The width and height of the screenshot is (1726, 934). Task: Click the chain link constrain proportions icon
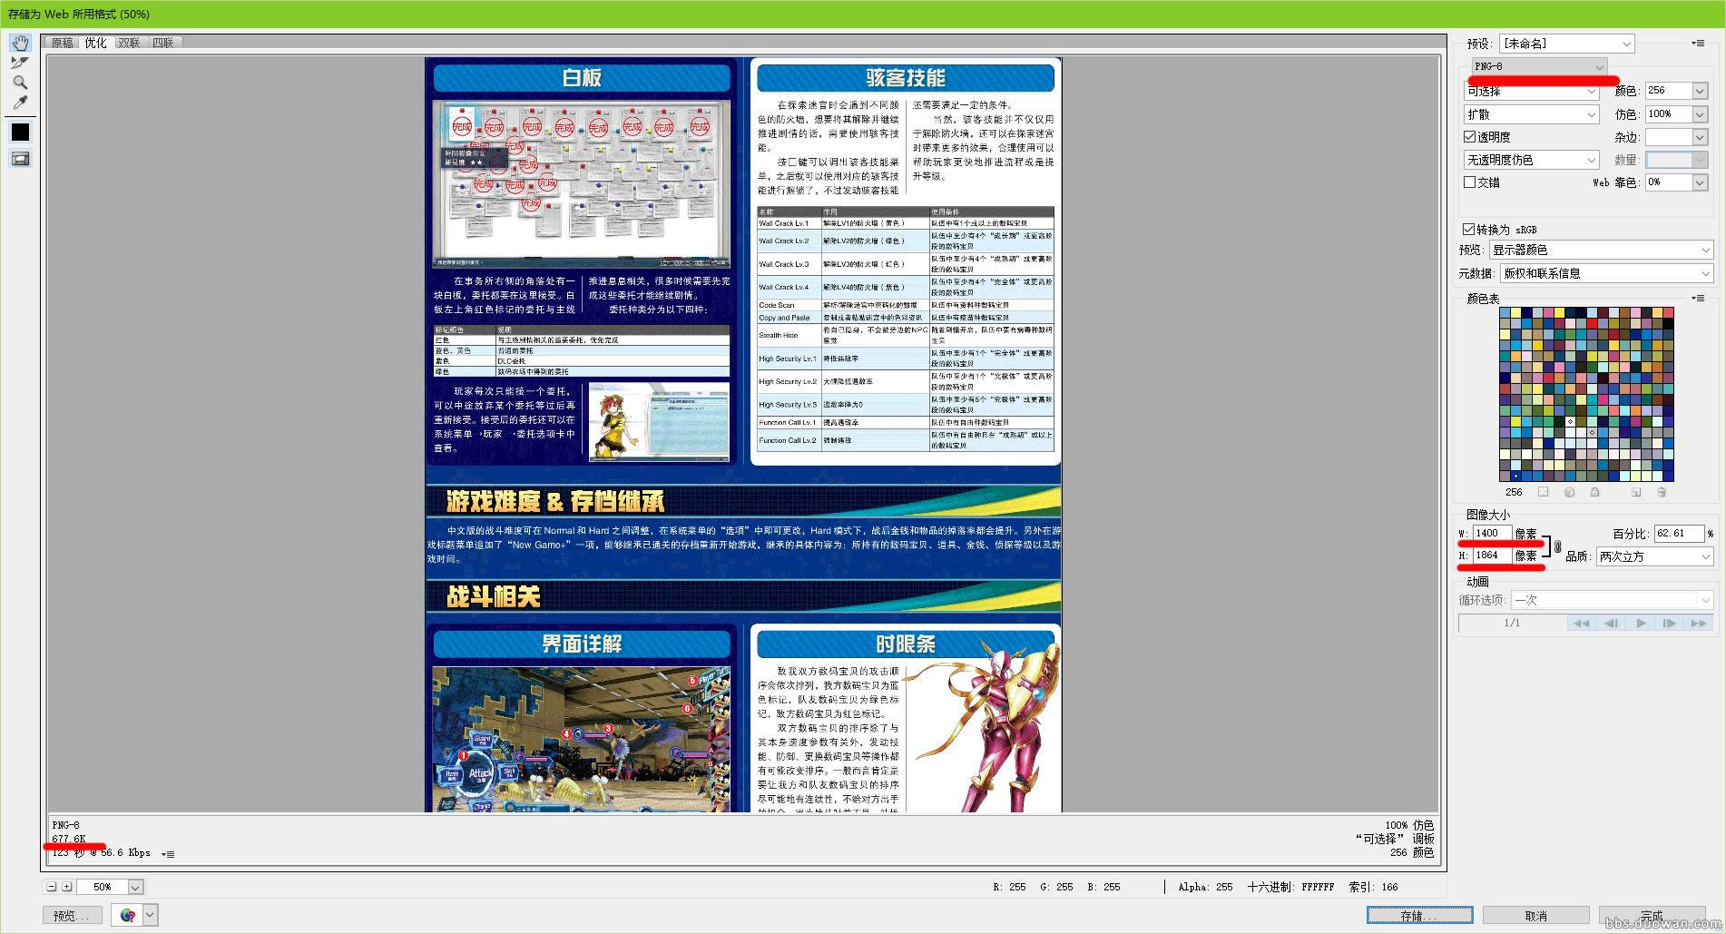tap(1557, 546)
